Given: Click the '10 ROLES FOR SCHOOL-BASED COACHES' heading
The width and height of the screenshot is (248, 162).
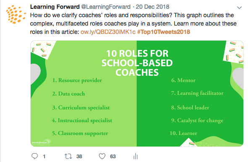Looking at the screenshot, I should point(137,63).
